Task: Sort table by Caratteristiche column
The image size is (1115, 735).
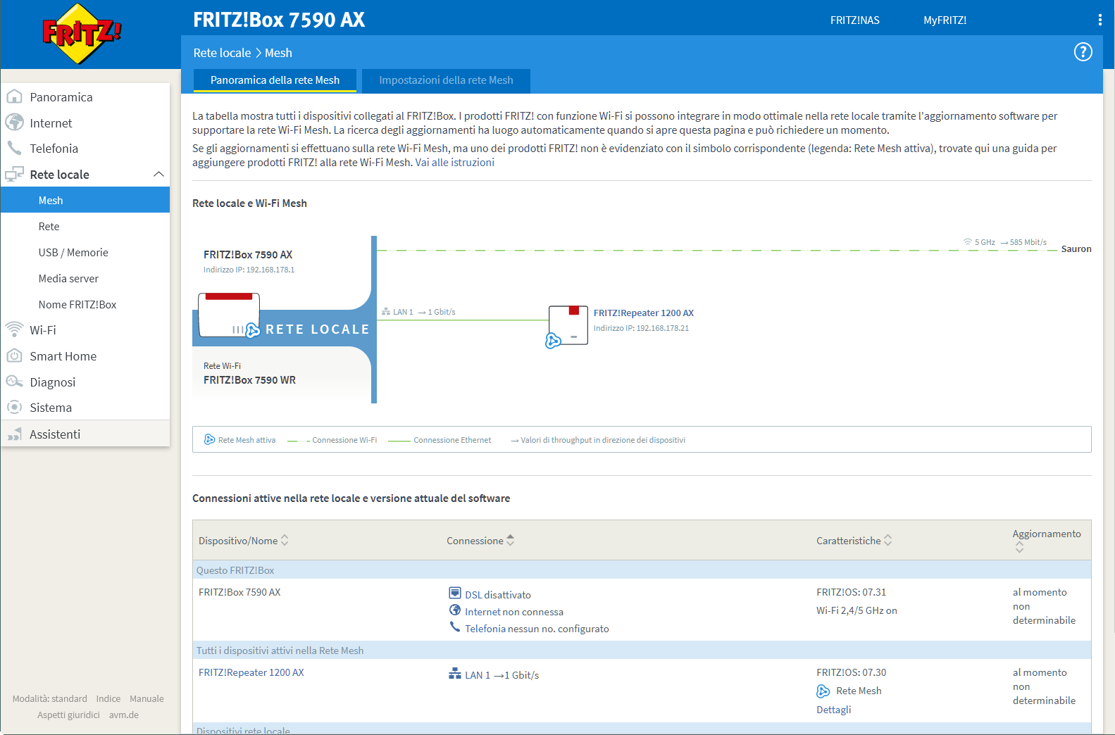Action: (x=887, y=541)
